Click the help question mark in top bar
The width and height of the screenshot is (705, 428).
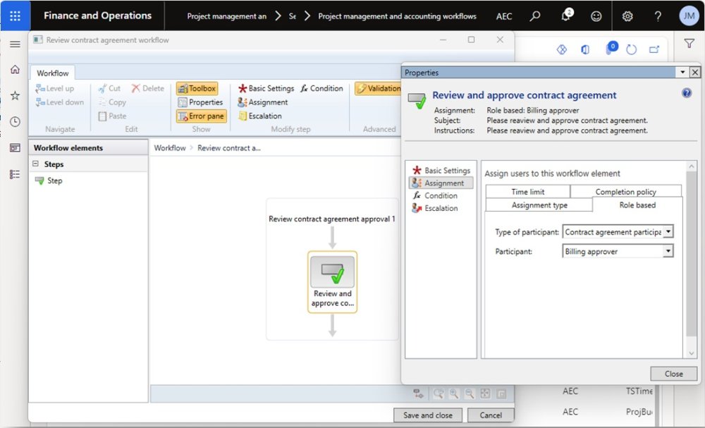(658, 16)
